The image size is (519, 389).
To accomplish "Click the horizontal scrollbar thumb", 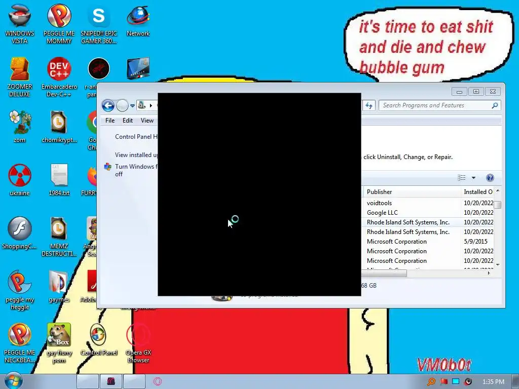I will pyautogui.click(x=384, y=273).
